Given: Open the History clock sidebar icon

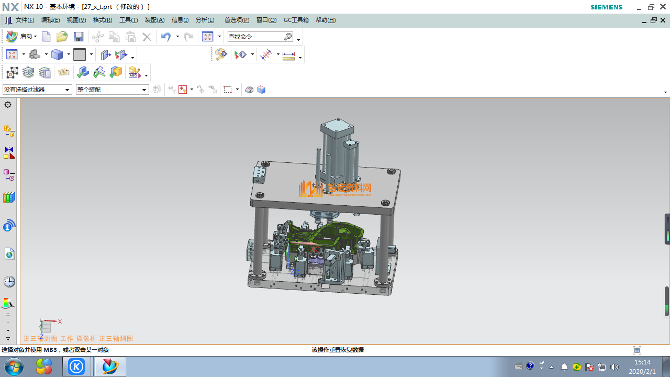Looking at the screenshot, I should point(9,282).
